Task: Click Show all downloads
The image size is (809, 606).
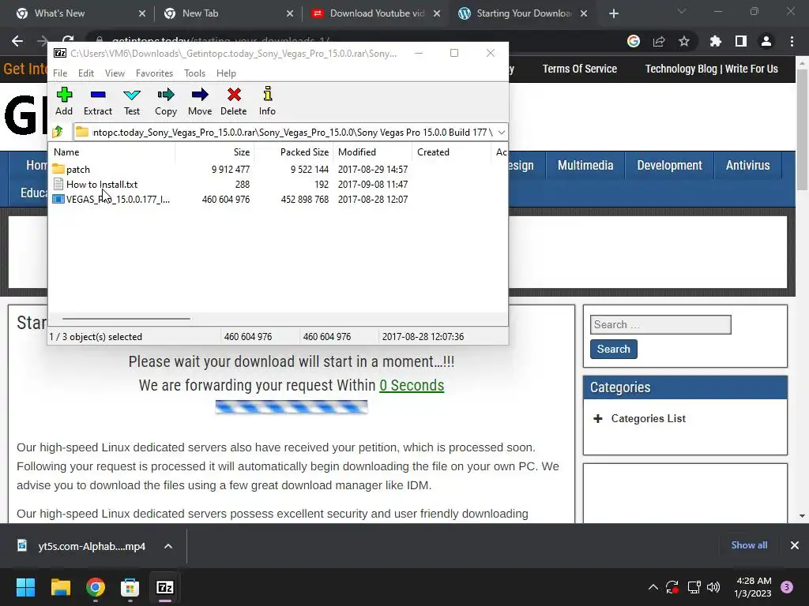Action: pos(749,545)
